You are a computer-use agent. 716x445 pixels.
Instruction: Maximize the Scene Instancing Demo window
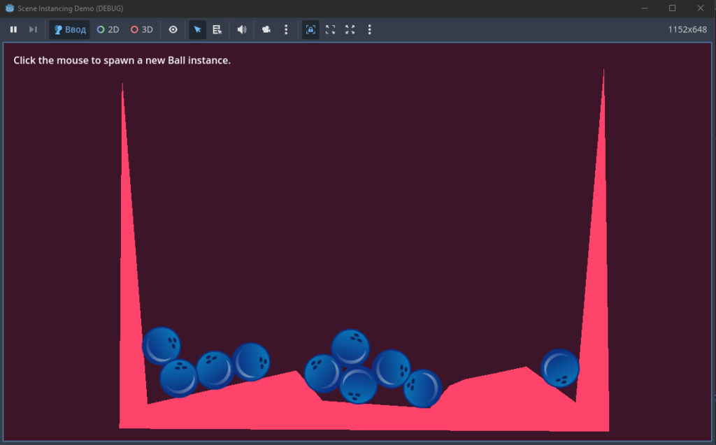tap(672, 8)
